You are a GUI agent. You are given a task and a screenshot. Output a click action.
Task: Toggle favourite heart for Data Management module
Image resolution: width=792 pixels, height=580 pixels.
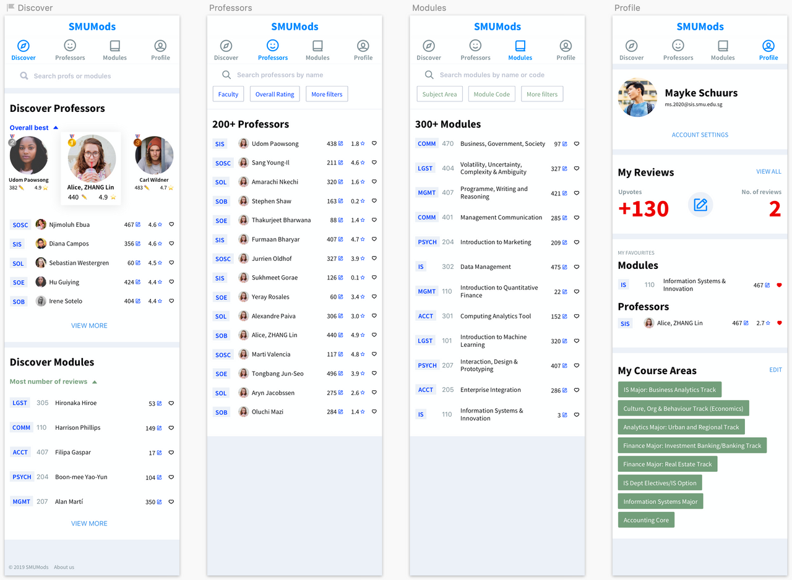[577, 267]
